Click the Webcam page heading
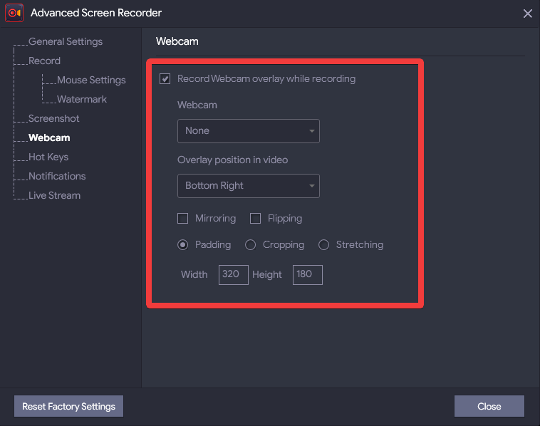The image size is (540, 426). click(177, 41)
